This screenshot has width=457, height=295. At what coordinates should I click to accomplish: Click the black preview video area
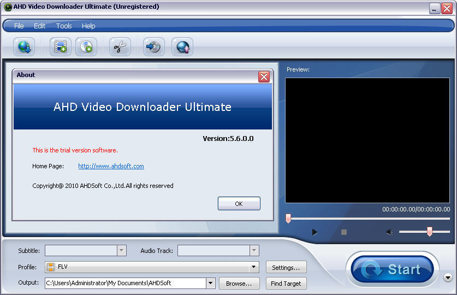point(367,140)
